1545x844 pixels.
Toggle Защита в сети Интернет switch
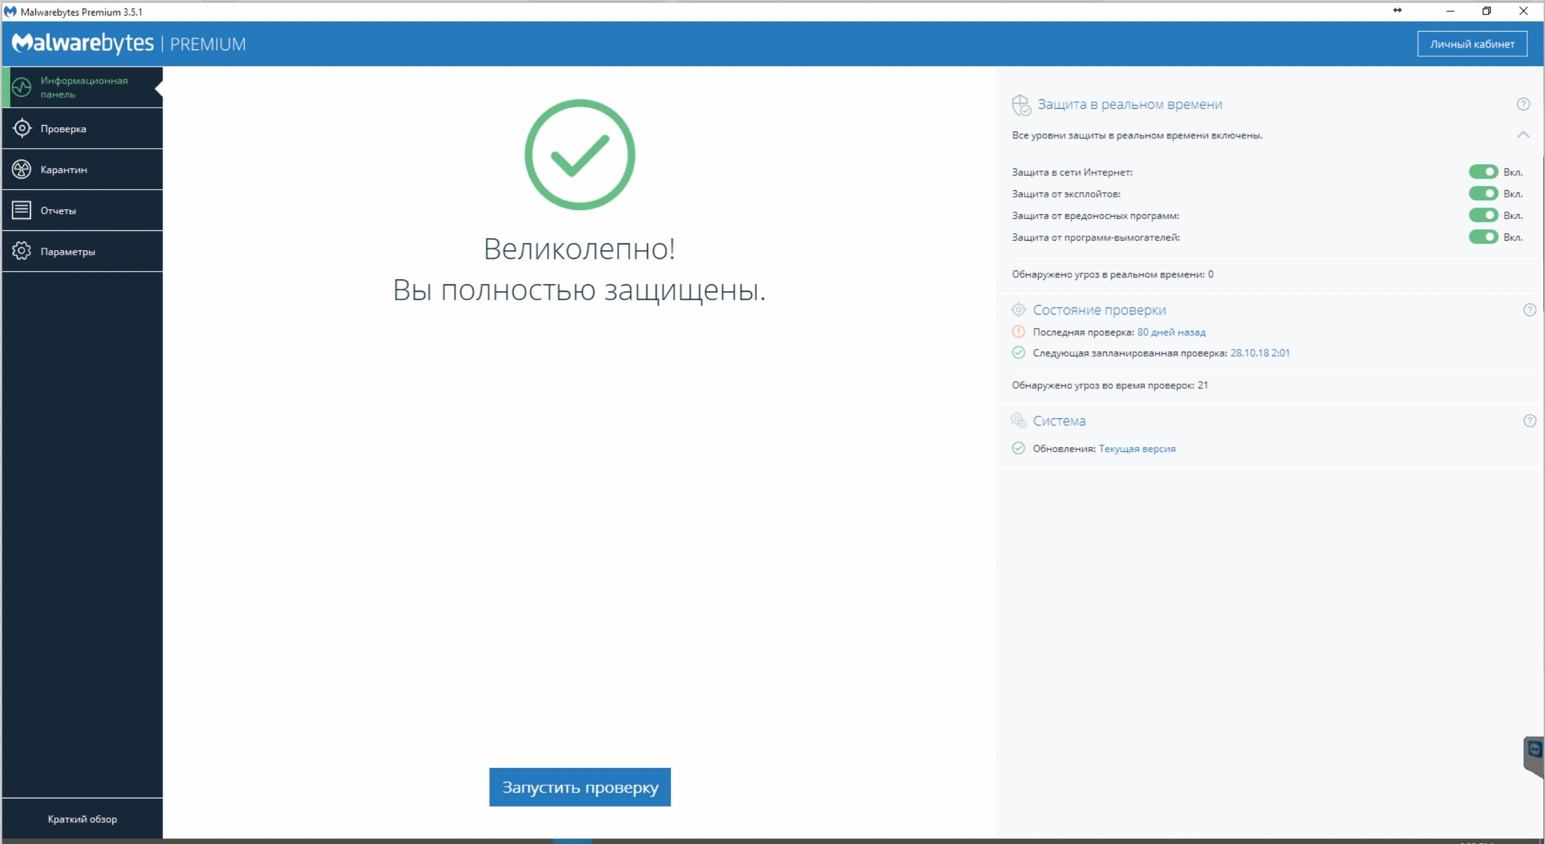click(x=1483, y=171)
